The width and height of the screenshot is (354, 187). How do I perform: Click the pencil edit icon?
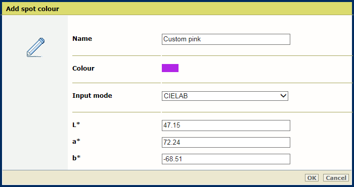35,47
